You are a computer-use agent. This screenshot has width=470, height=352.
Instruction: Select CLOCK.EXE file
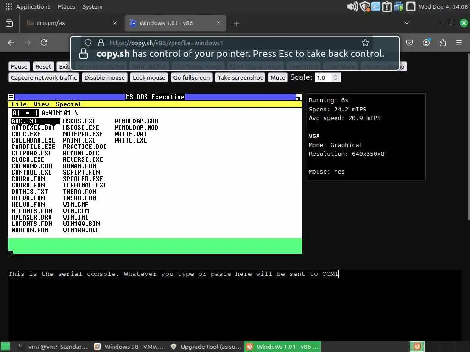pyautogui.click(x=28, y=159)
